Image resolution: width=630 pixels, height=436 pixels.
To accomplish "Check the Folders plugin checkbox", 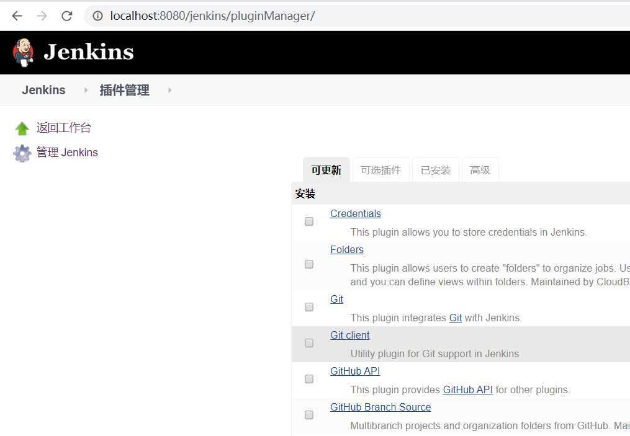I will pyautogui.click(x=309, y=264).
